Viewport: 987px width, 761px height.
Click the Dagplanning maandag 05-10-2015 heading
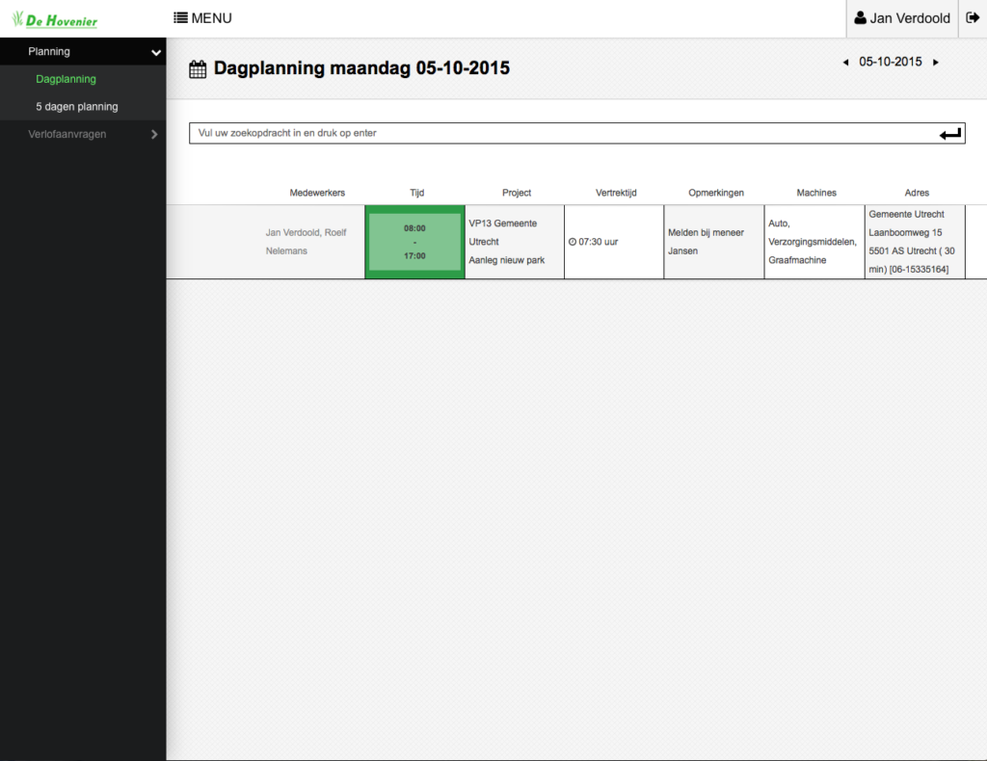tap(362, 68)
